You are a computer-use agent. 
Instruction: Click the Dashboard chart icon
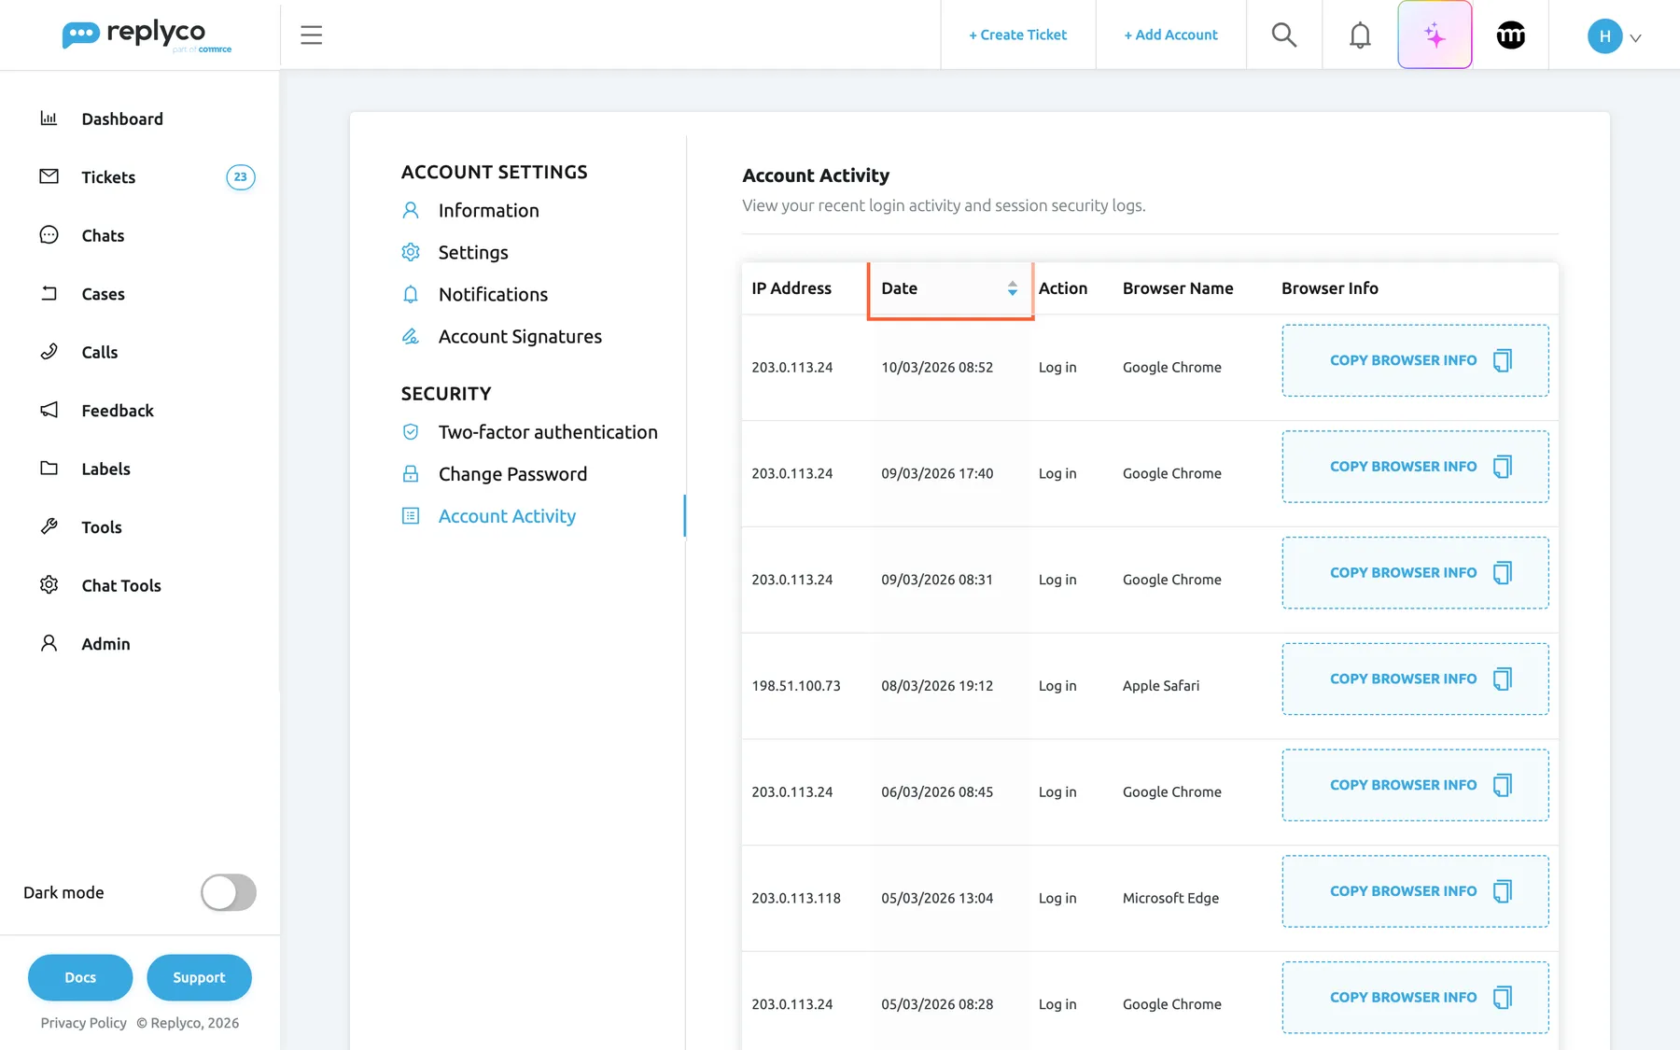[x=49, y=118]
